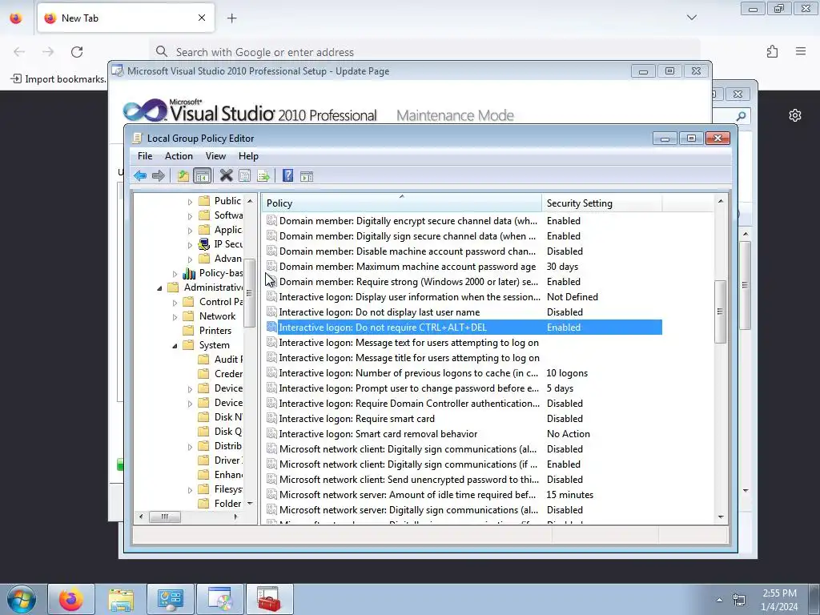The image size is (820, 615).
Task: Click the Up one level folder icon
Action: [183, 175]
